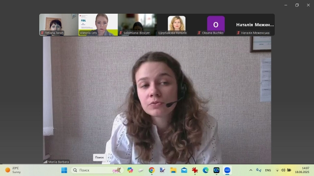Close the Zoom meeting window
Viewport: 314px width, 176px height.
pos(308,5)
